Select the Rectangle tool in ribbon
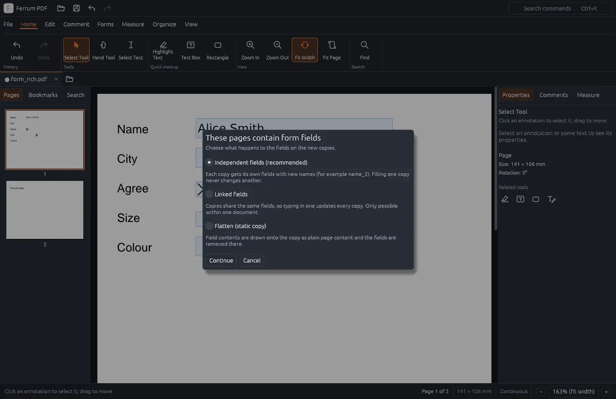Viewport: 616px width, 399px height. pyautogui.click(x=217, y=50)
